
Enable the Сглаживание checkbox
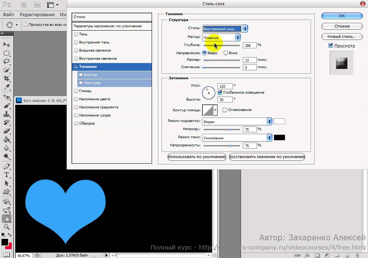point(224,110)
